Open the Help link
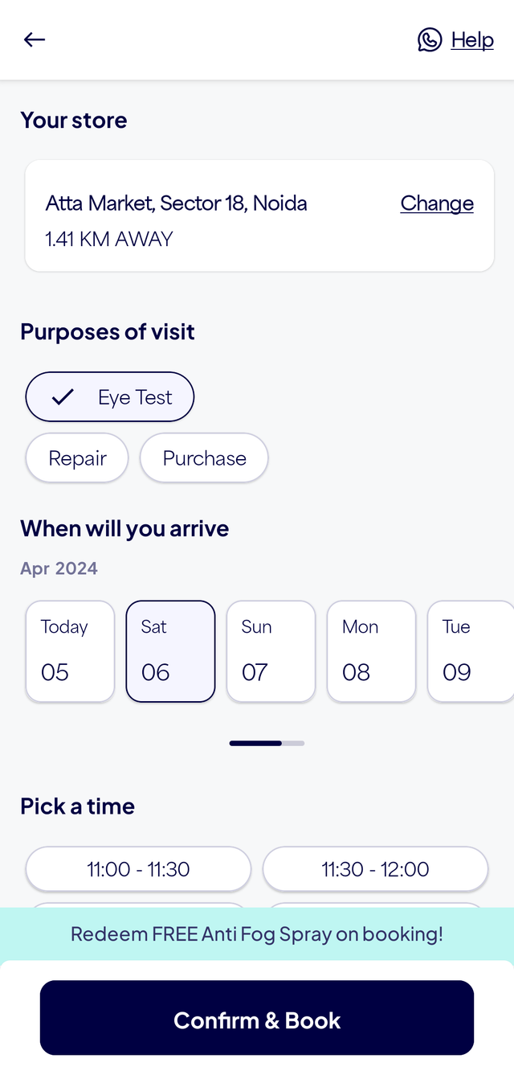This screenshot has height=1075, width=514. tap(472, 39)
